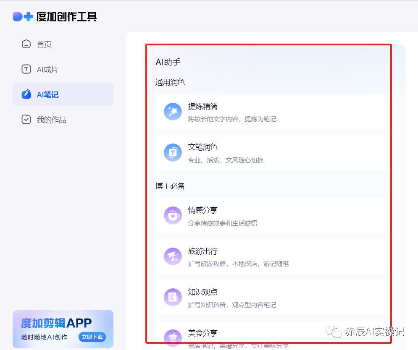Click the 立即下载 download button
Image resolution: width=418 pixels, height=350 pixels.
coord(92,337)
